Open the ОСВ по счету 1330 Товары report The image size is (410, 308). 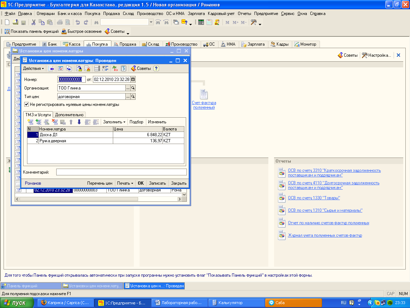tap(314, 198)
